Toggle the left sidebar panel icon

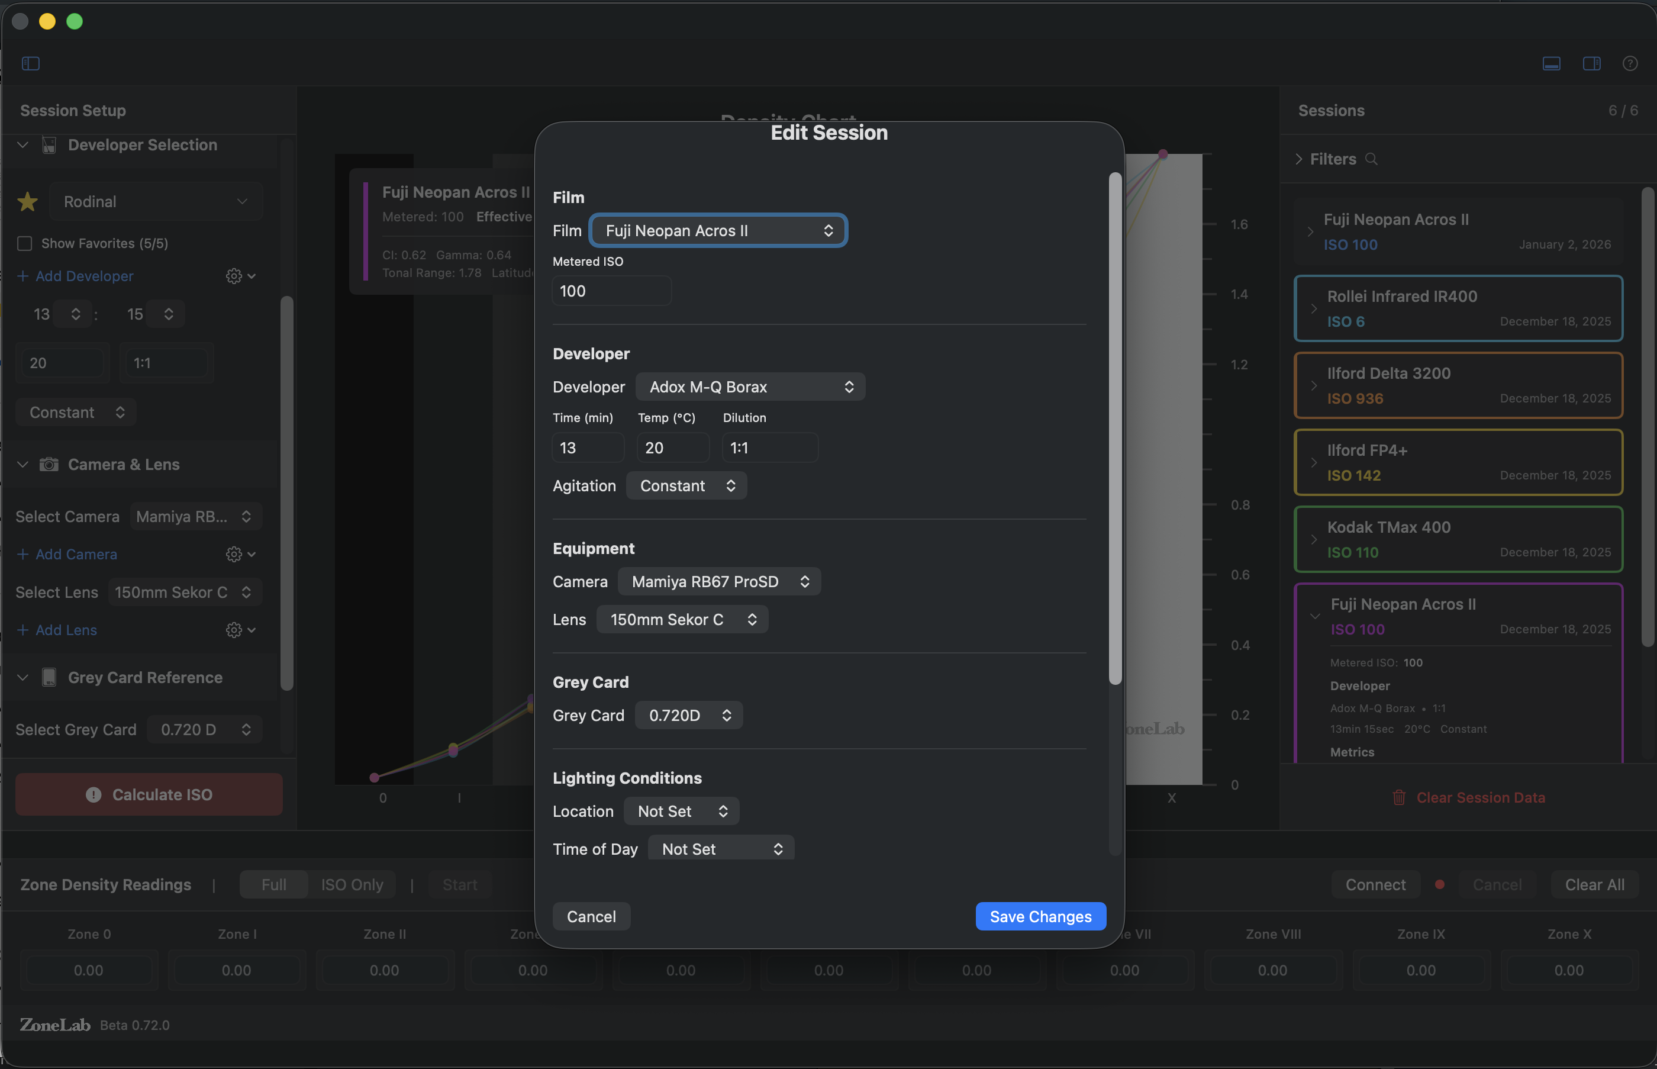tap(30, 63)
